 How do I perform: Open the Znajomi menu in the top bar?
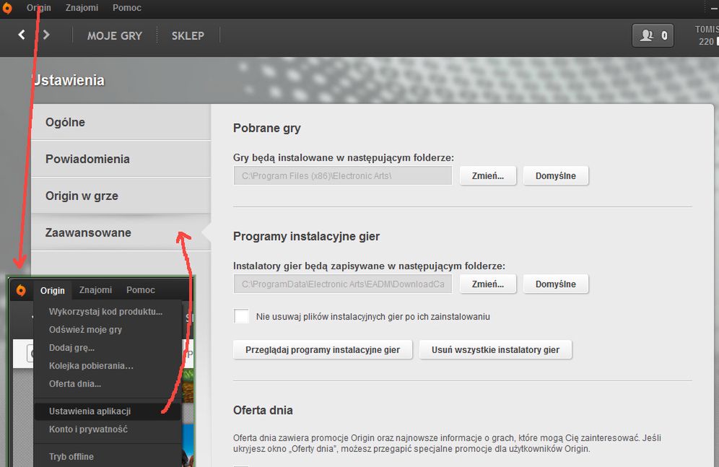[x=82, y=8]
